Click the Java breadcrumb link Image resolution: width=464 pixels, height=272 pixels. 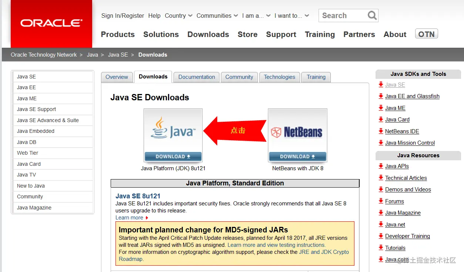[x=93, y=55]
